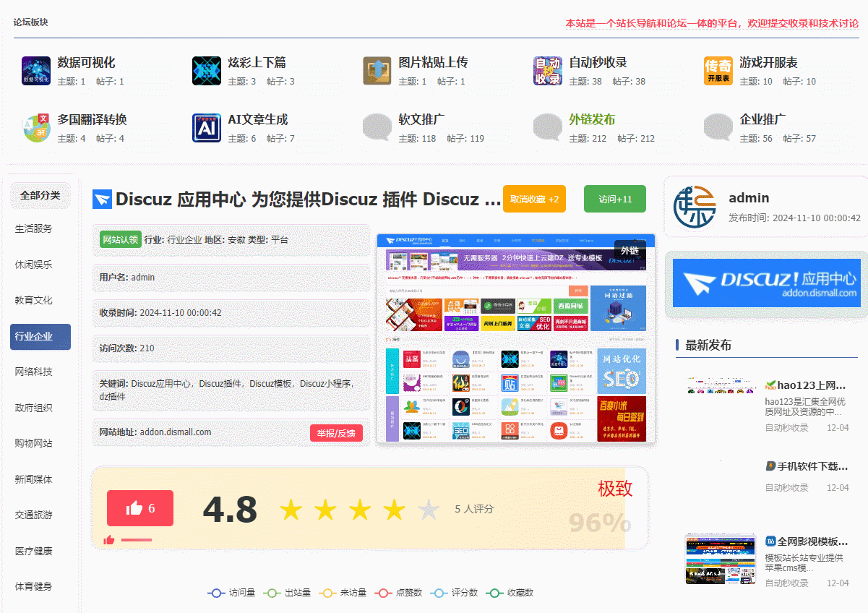868x613 pixels.
Task: Open the 软文推广 forum link
Action: 421,120
